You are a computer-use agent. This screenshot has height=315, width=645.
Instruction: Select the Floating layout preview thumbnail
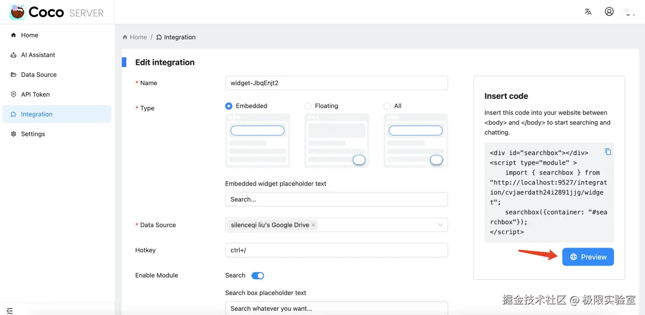click(337, 141)
